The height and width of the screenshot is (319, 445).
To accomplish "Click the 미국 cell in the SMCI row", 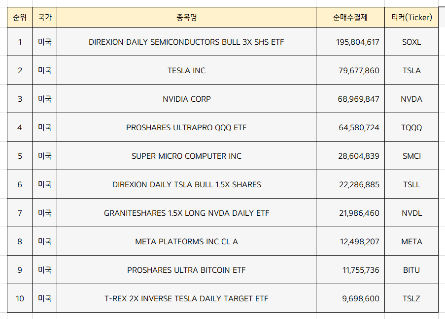I will point(44,156).
